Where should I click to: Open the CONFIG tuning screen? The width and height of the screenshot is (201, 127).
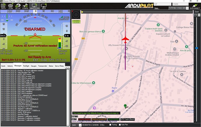(x=25, y=6)
